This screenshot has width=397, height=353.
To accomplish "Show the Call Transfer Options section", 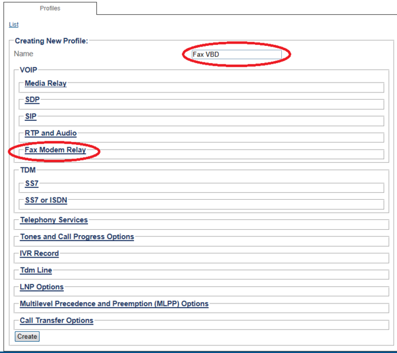I will click(x=56, y=321).
